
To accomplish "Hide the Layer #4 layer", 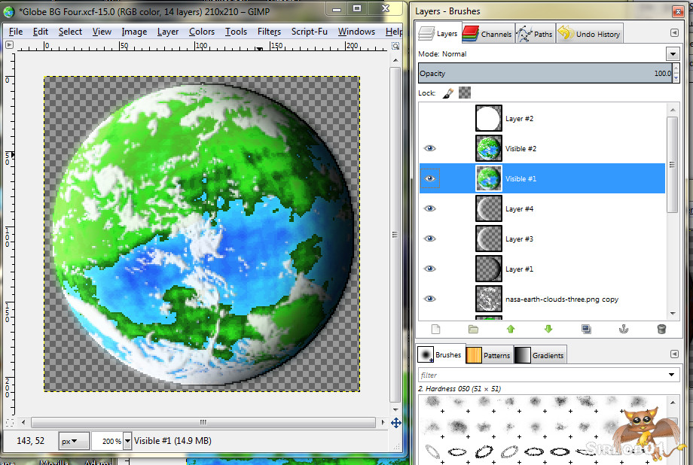I will pyautogui.click(x=430, y=209).
